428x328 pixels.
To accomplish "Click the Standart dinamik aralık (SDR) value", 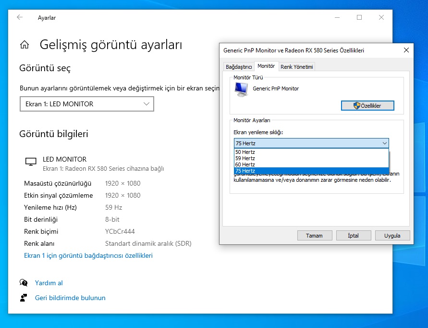I will click(x=148, y=243).
